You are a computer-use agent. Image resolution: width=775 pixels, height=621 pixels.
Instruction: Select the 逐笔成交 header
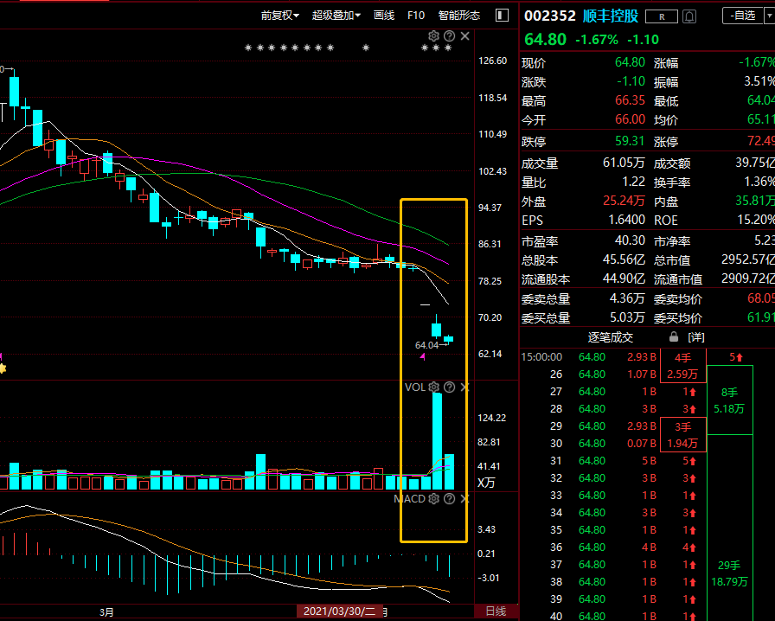(x=611, y=337)
